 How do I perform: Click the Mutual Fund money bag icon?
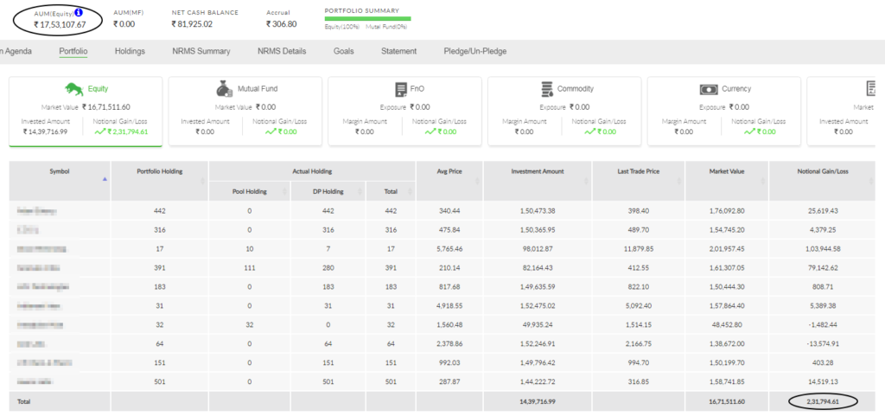[x=225, y=89]
